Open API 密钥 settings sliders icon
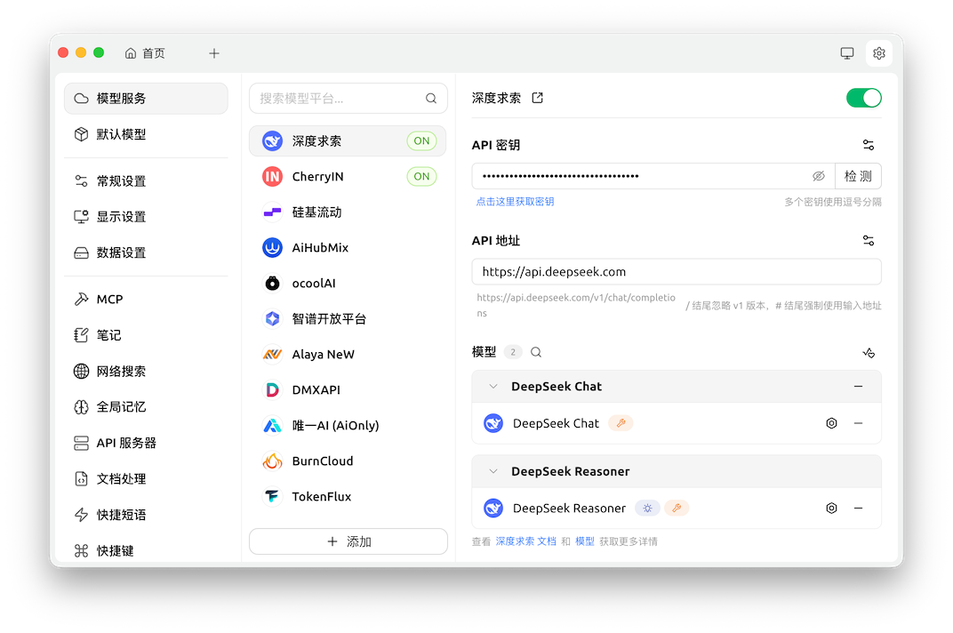 tap(869, 145)
